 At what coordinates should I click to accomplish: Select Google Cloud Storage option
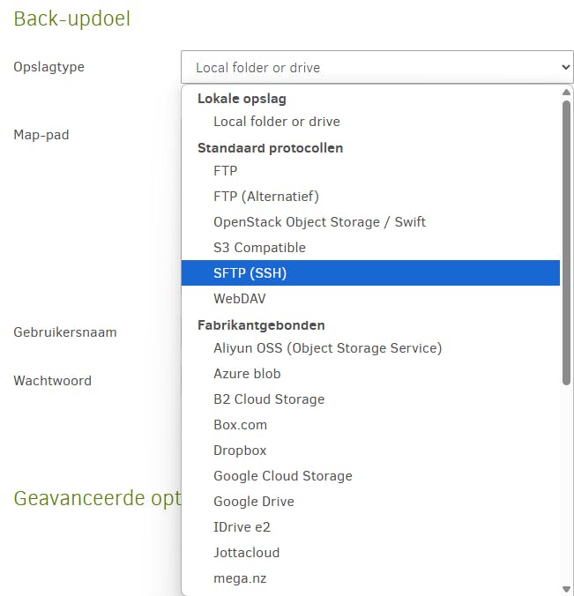282,476
